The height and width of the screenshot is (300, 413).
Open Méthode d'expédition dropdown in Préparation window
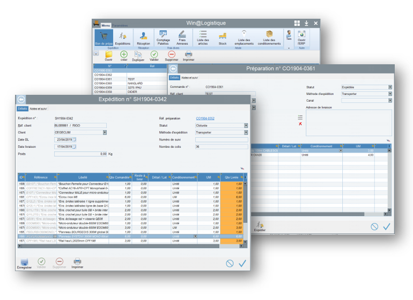tap(390, 94)
